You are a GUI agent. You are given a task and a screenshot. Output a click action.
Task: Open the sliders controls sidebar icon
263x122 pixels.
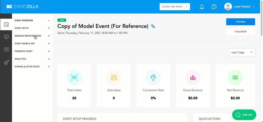coord(6,49)
